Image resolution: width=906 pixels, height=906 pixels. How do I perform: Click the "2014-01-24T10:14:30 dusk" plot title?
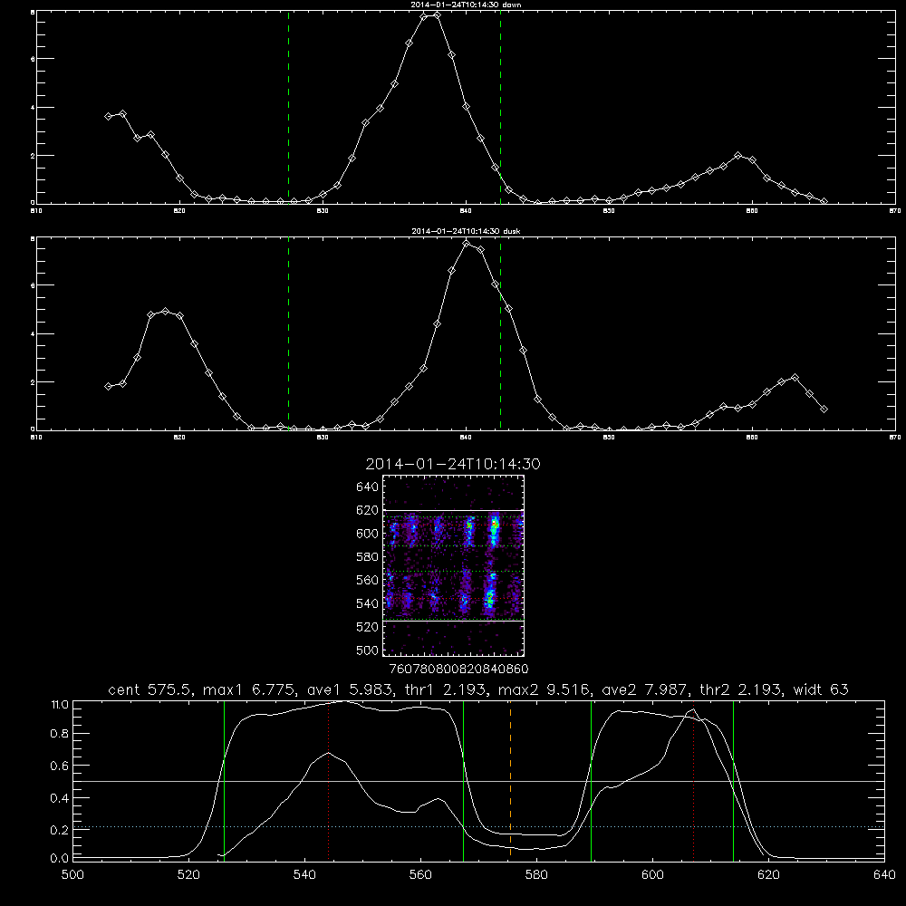click(x=466, y=231)
